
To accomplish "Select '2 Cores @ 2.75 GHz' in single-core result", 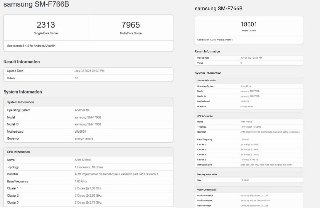I will [88, 202].
